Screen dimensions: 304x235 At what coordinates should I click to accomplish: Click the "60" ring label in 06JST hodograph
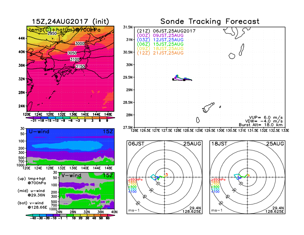(138, 203)
